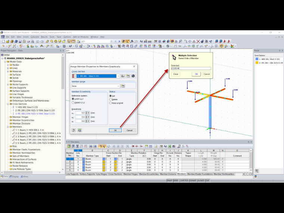Click the Selected members input field
This screenshot has width=284, height=213.
tap(191, 68)
